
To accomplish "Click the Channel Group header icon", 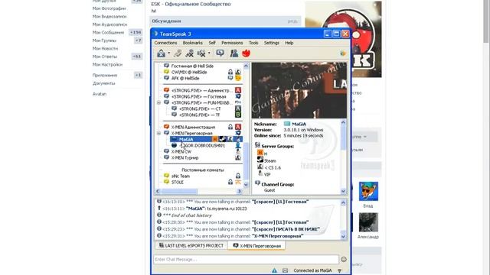I will pos(257,183).
